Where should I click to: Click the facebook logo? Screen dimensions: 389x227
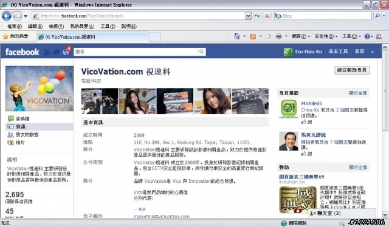pos(22,52)
